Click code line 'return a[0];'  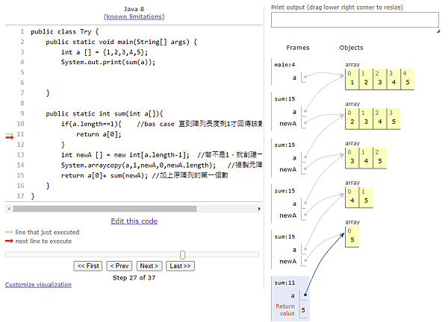coord(99,134)
